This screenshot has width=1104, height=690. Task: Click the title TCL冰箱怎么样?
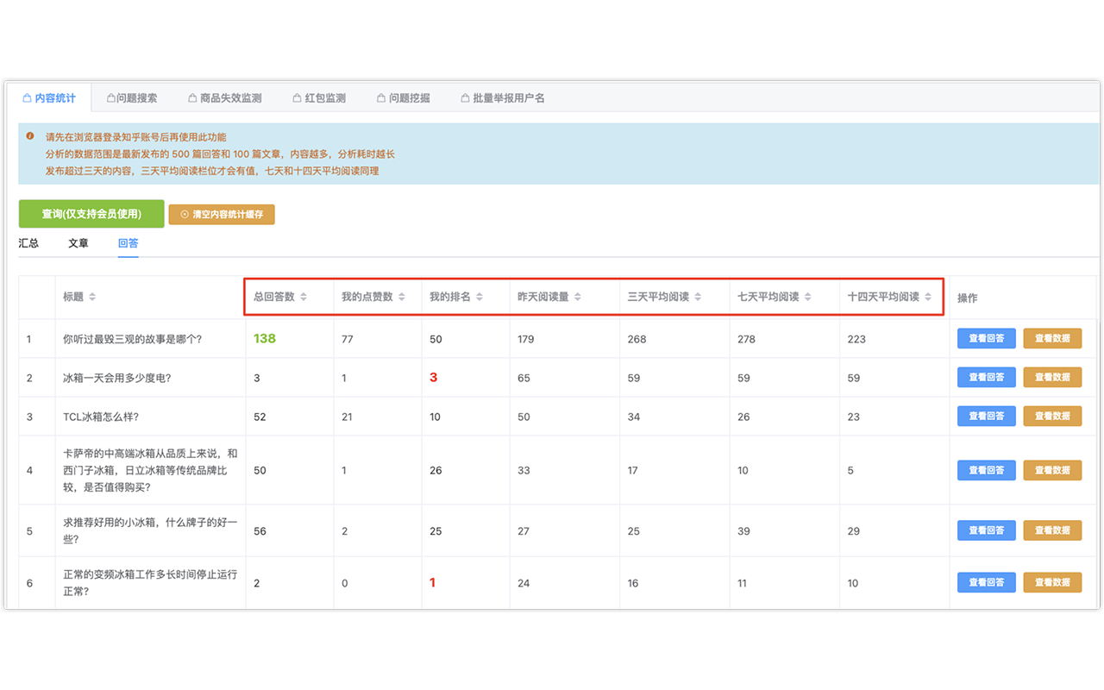pyautogui.click(x=101, y=417)
